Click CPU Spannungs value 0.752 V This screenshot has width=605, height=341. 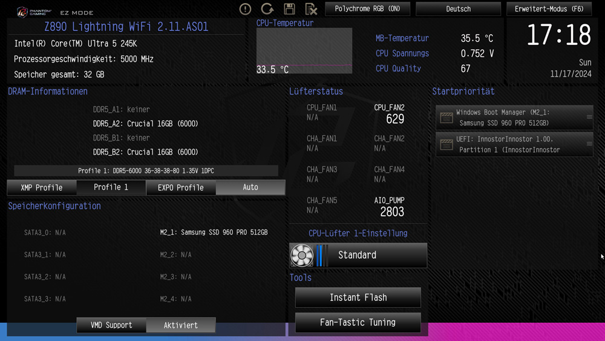coord(477,53)
